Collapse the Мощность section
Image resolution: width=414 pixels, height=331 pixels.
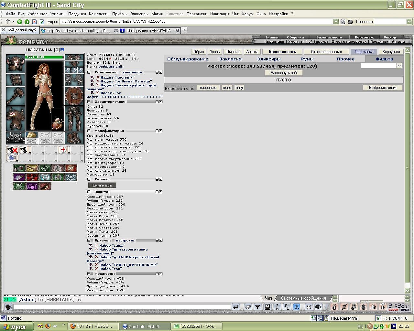[x=89, y=274]
